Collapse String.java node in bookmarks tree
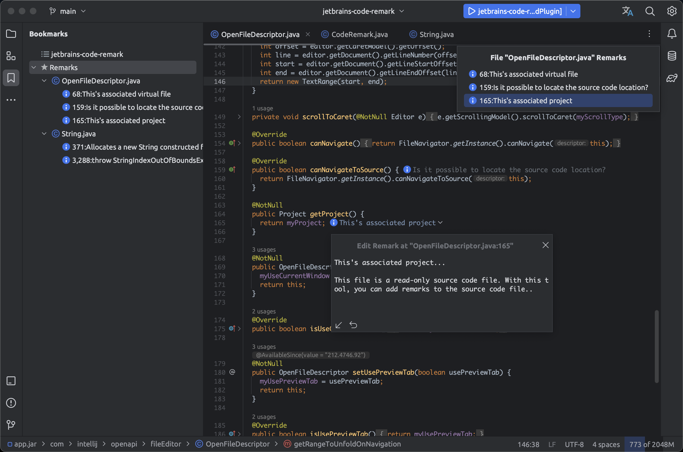The height and width of the screenshot is (452, 683). click(44, 134)
